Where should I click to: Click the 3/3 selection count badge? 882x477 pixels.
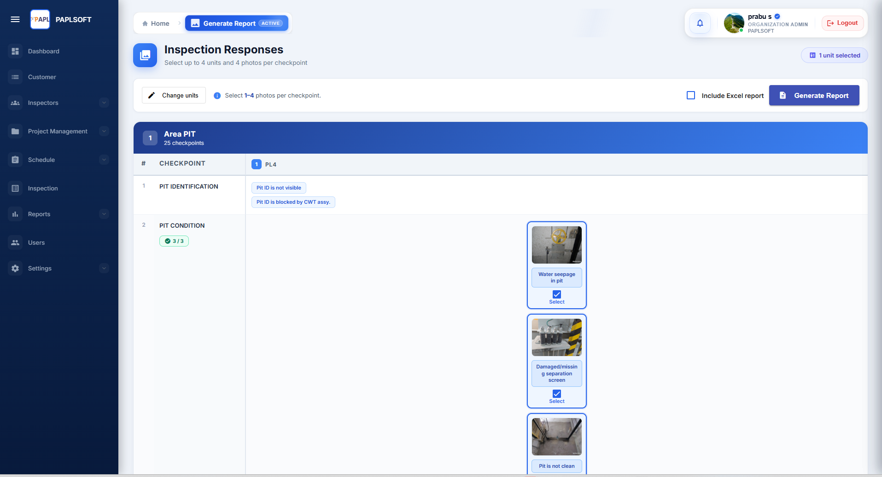pyautogui.click(x=174, y=241)
